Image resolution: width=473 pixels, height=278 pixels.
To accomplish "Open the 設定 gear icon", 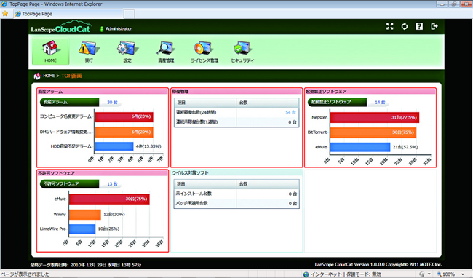I will tap(127, 51).
